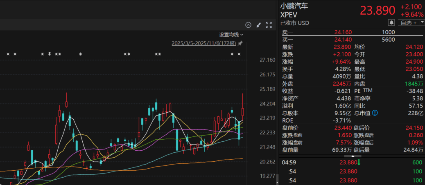Select the 04:59 trade tick row
The image size is (425, 185).
click(x=352, y=163)
